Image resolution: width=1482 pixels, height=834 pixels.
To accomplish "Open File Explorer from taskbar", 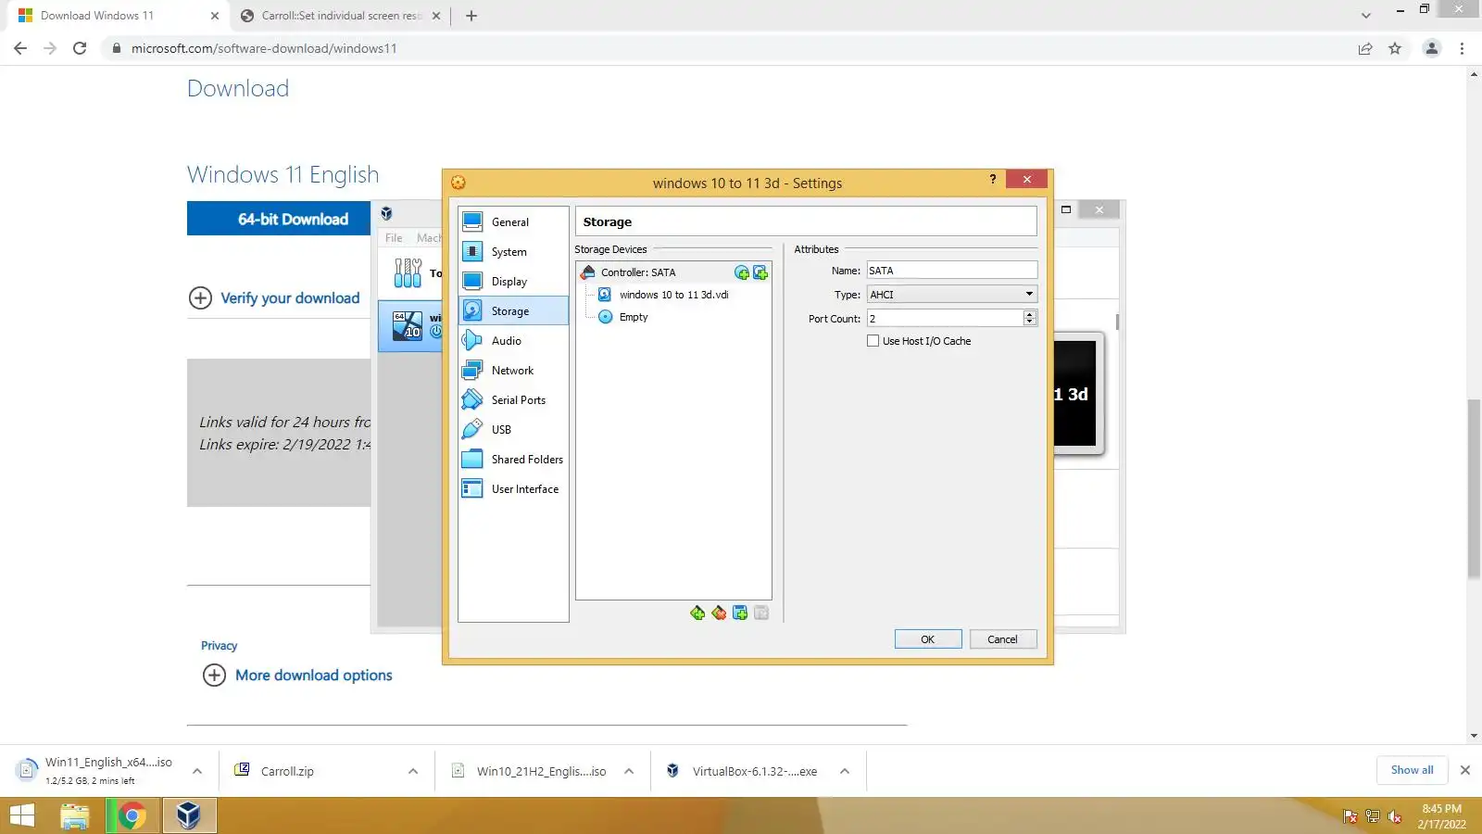I will coord(74,816).
